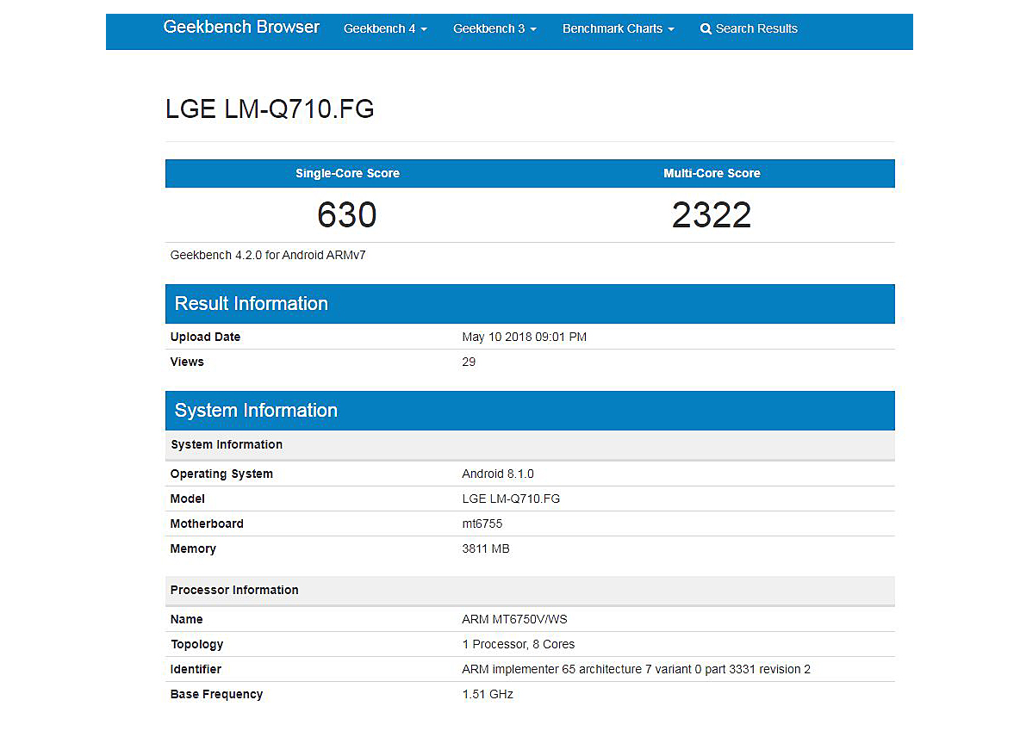This screenshot has height=731, width=1020.
Task: Select the Multi-Core Score header
Action: click(x=712, y=173)
